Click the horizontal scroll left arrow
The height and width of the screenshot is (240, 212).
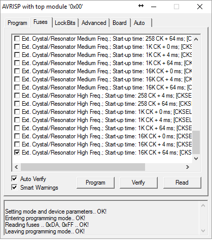pyautogui.click(x=16, y=167)
